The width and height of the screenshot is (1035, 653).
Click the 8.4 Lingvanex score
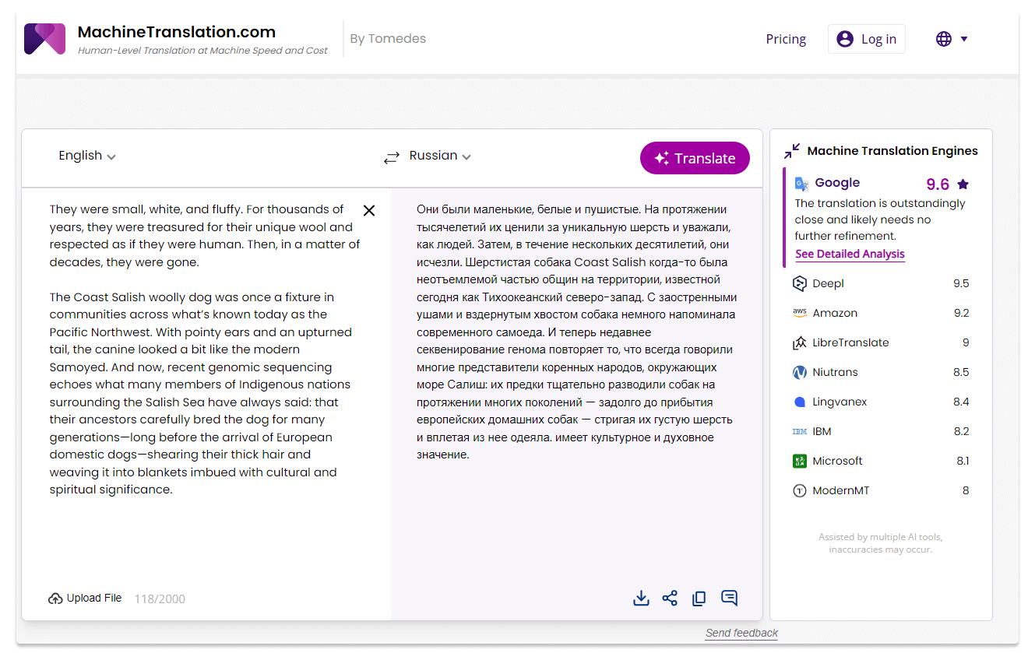click(x=961, y=402)
